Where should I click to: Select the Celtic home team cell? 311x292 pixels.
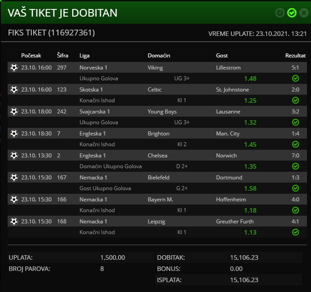coord(155,90)
